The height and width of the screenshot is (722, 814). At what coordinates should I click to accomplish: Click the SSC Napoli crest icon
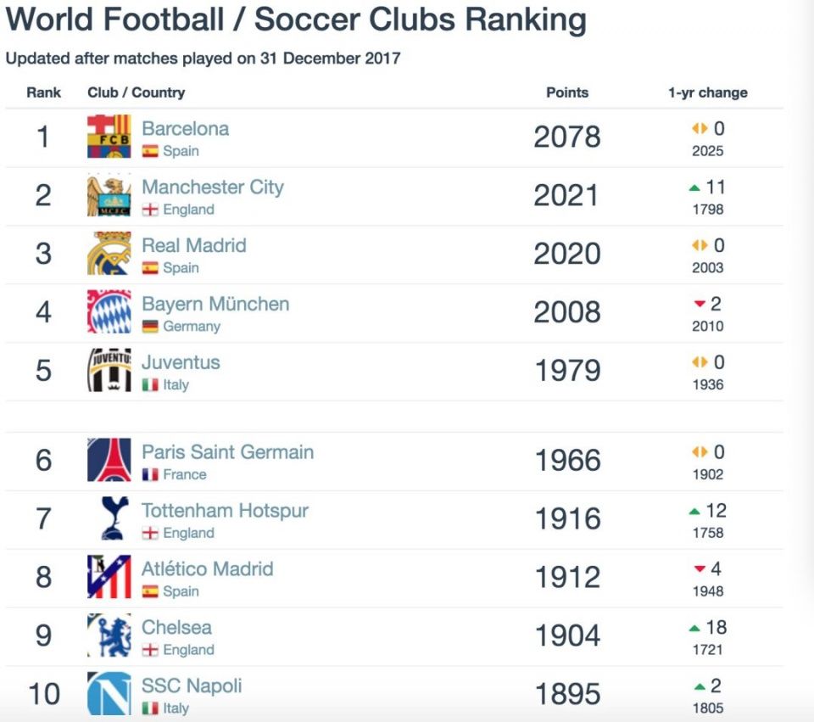109,693
